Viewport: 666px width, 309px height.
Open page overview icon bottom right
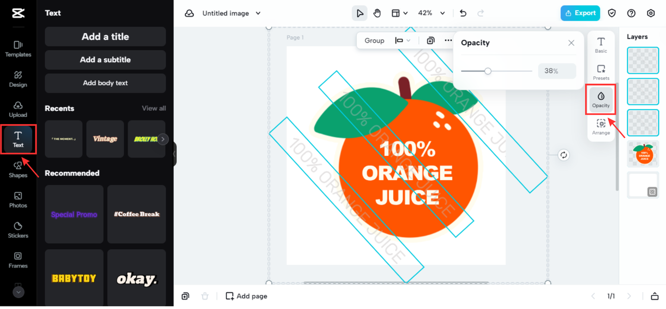[x=655, y=296]
